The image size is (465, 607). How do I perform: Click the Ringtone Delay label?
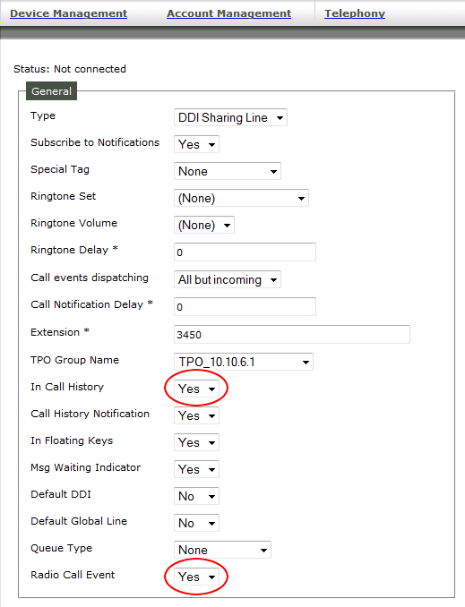pyautogui.click(x=74, y=250)
